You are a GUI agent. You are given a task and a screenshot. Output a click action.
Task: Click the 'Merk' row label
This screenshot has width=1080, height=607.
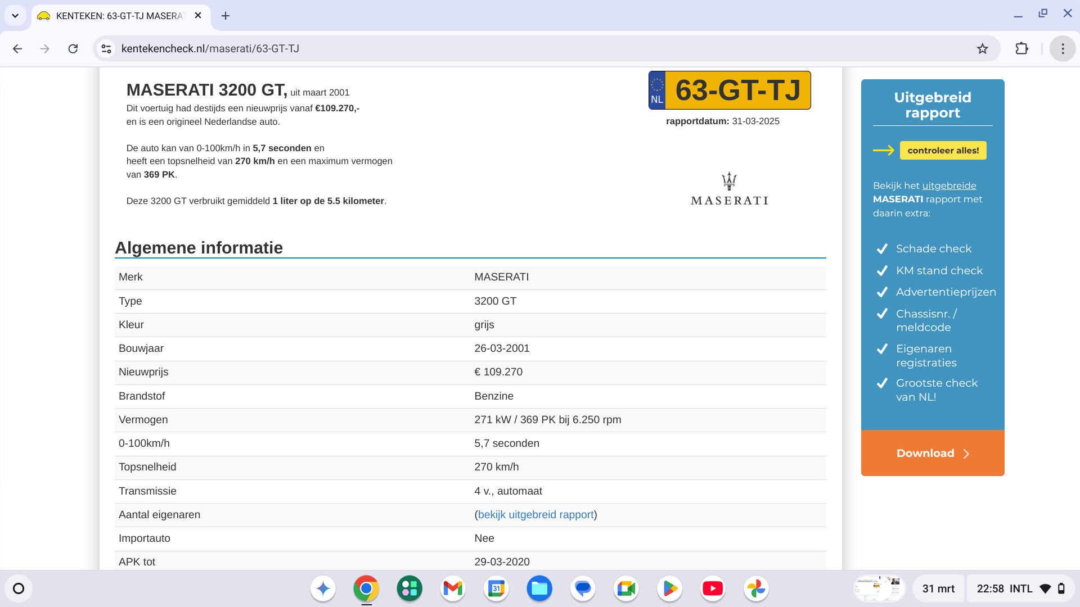(x=130, y=277)
